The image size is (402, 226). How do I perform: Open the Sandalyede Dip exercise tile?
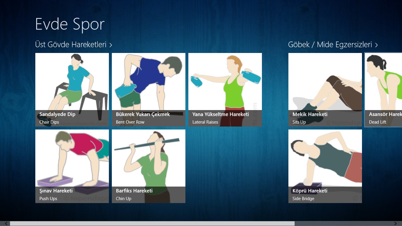pos(72,90)
